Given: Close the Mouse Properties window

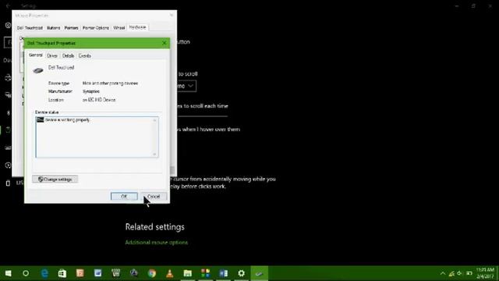Looking at the screenshot, I should 172,16.
